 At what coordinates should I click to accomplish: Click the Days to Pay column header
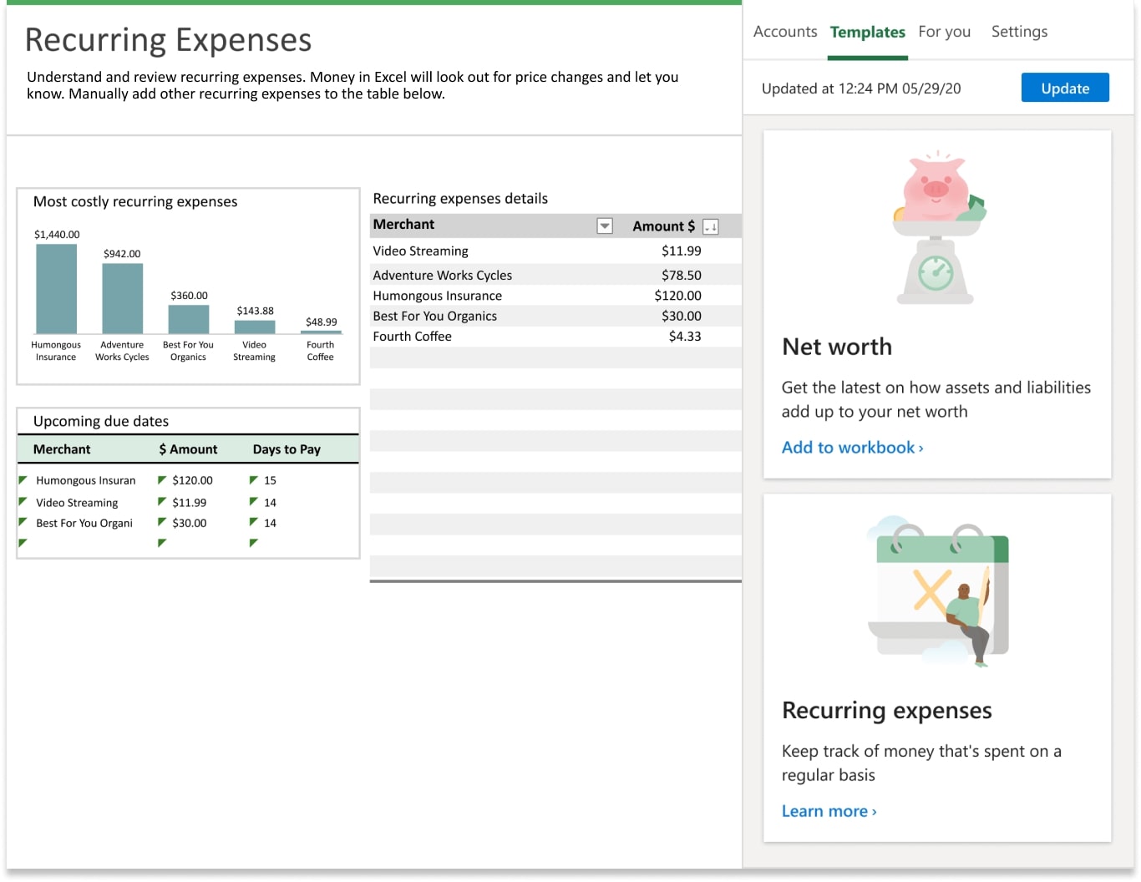click(x=287, y=449)
